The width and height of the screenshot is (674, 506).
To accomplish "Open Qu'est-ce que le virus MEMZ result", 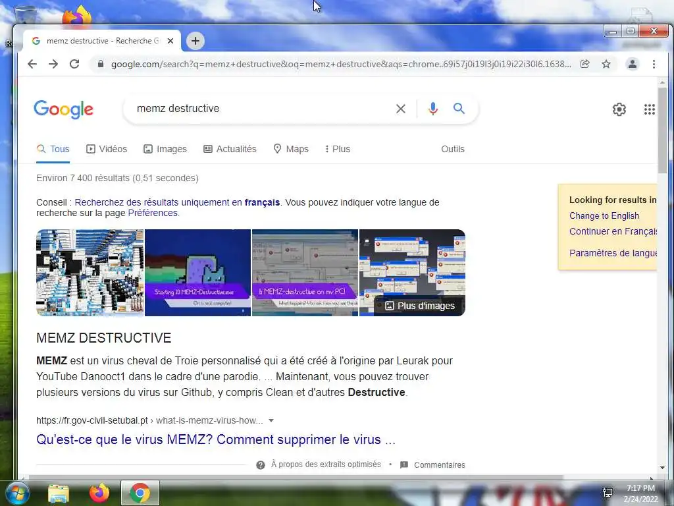I will coord(216,439).
